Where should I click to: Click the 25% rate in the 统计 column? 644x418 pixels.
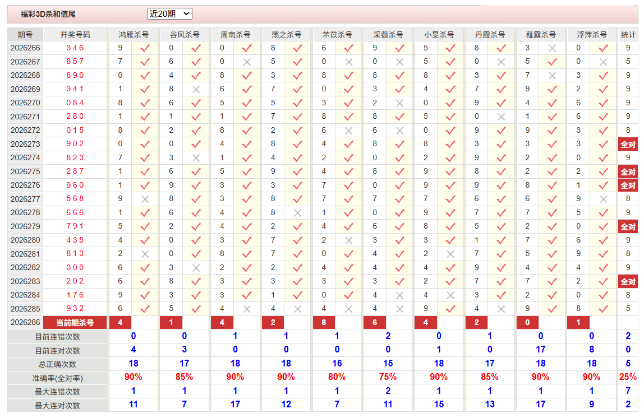628,377
